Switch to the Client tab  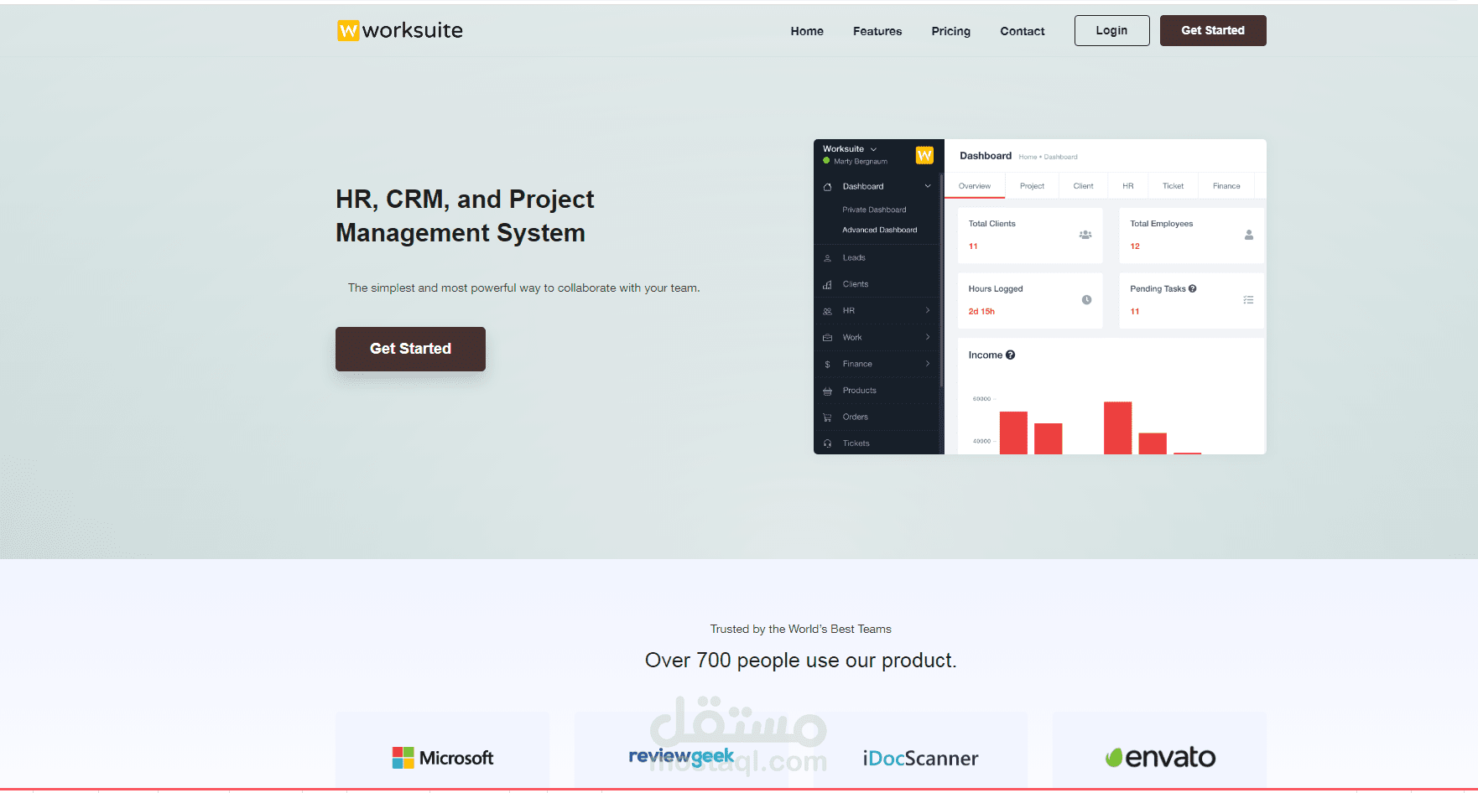pos(1083,186)
